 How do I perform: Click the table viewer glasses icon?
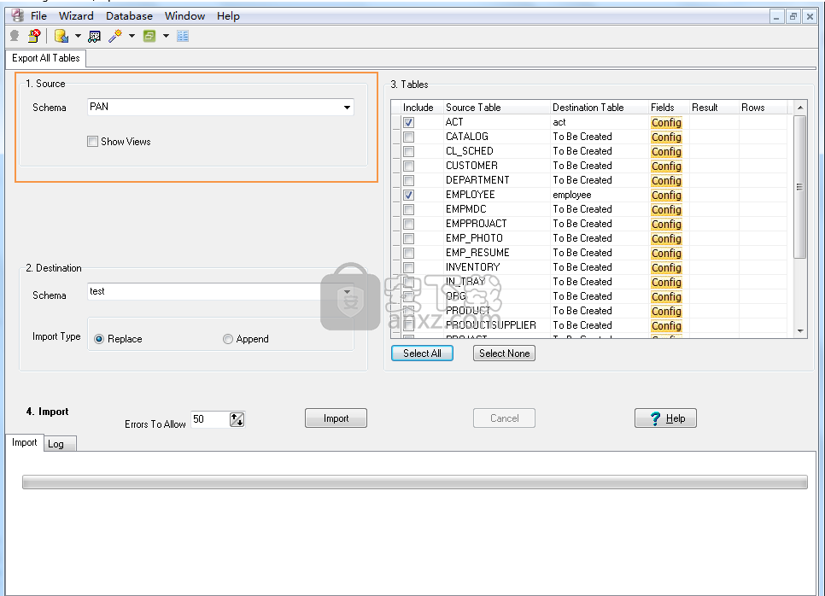(x=94, y=36)
